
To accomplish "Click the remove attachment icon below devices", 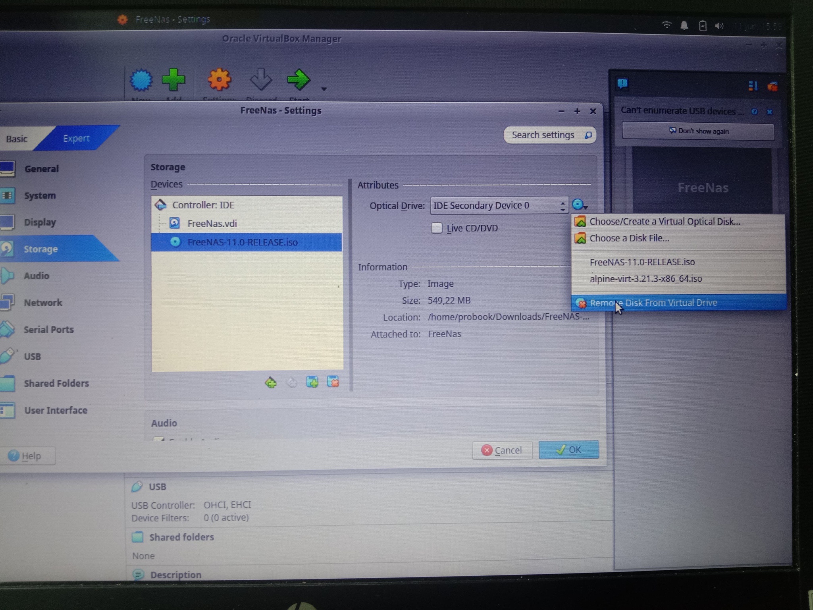I will point(333,382).
